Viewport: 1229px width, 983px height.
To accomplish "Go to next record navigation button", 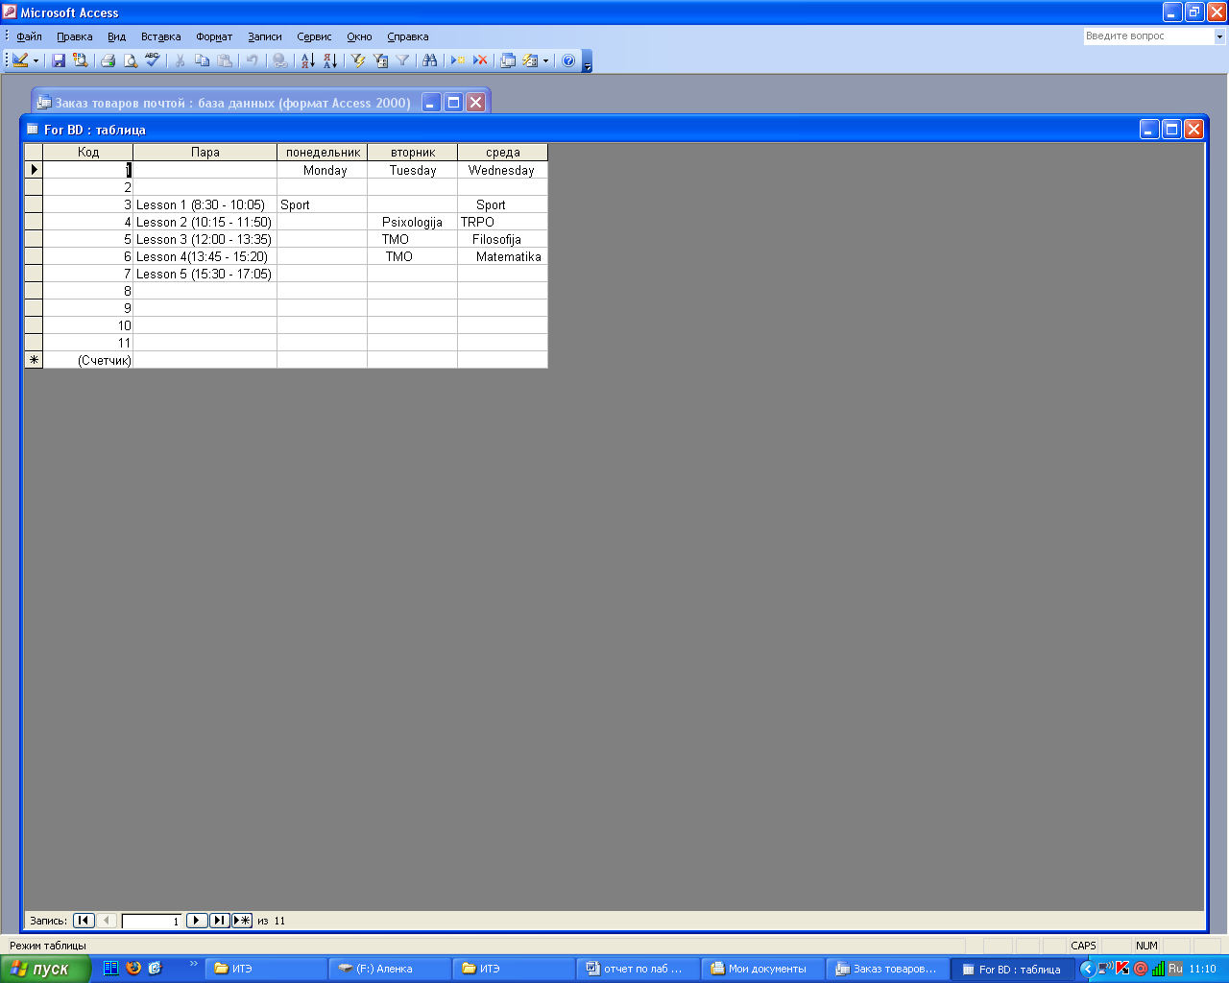I will (x=197, y=921).
